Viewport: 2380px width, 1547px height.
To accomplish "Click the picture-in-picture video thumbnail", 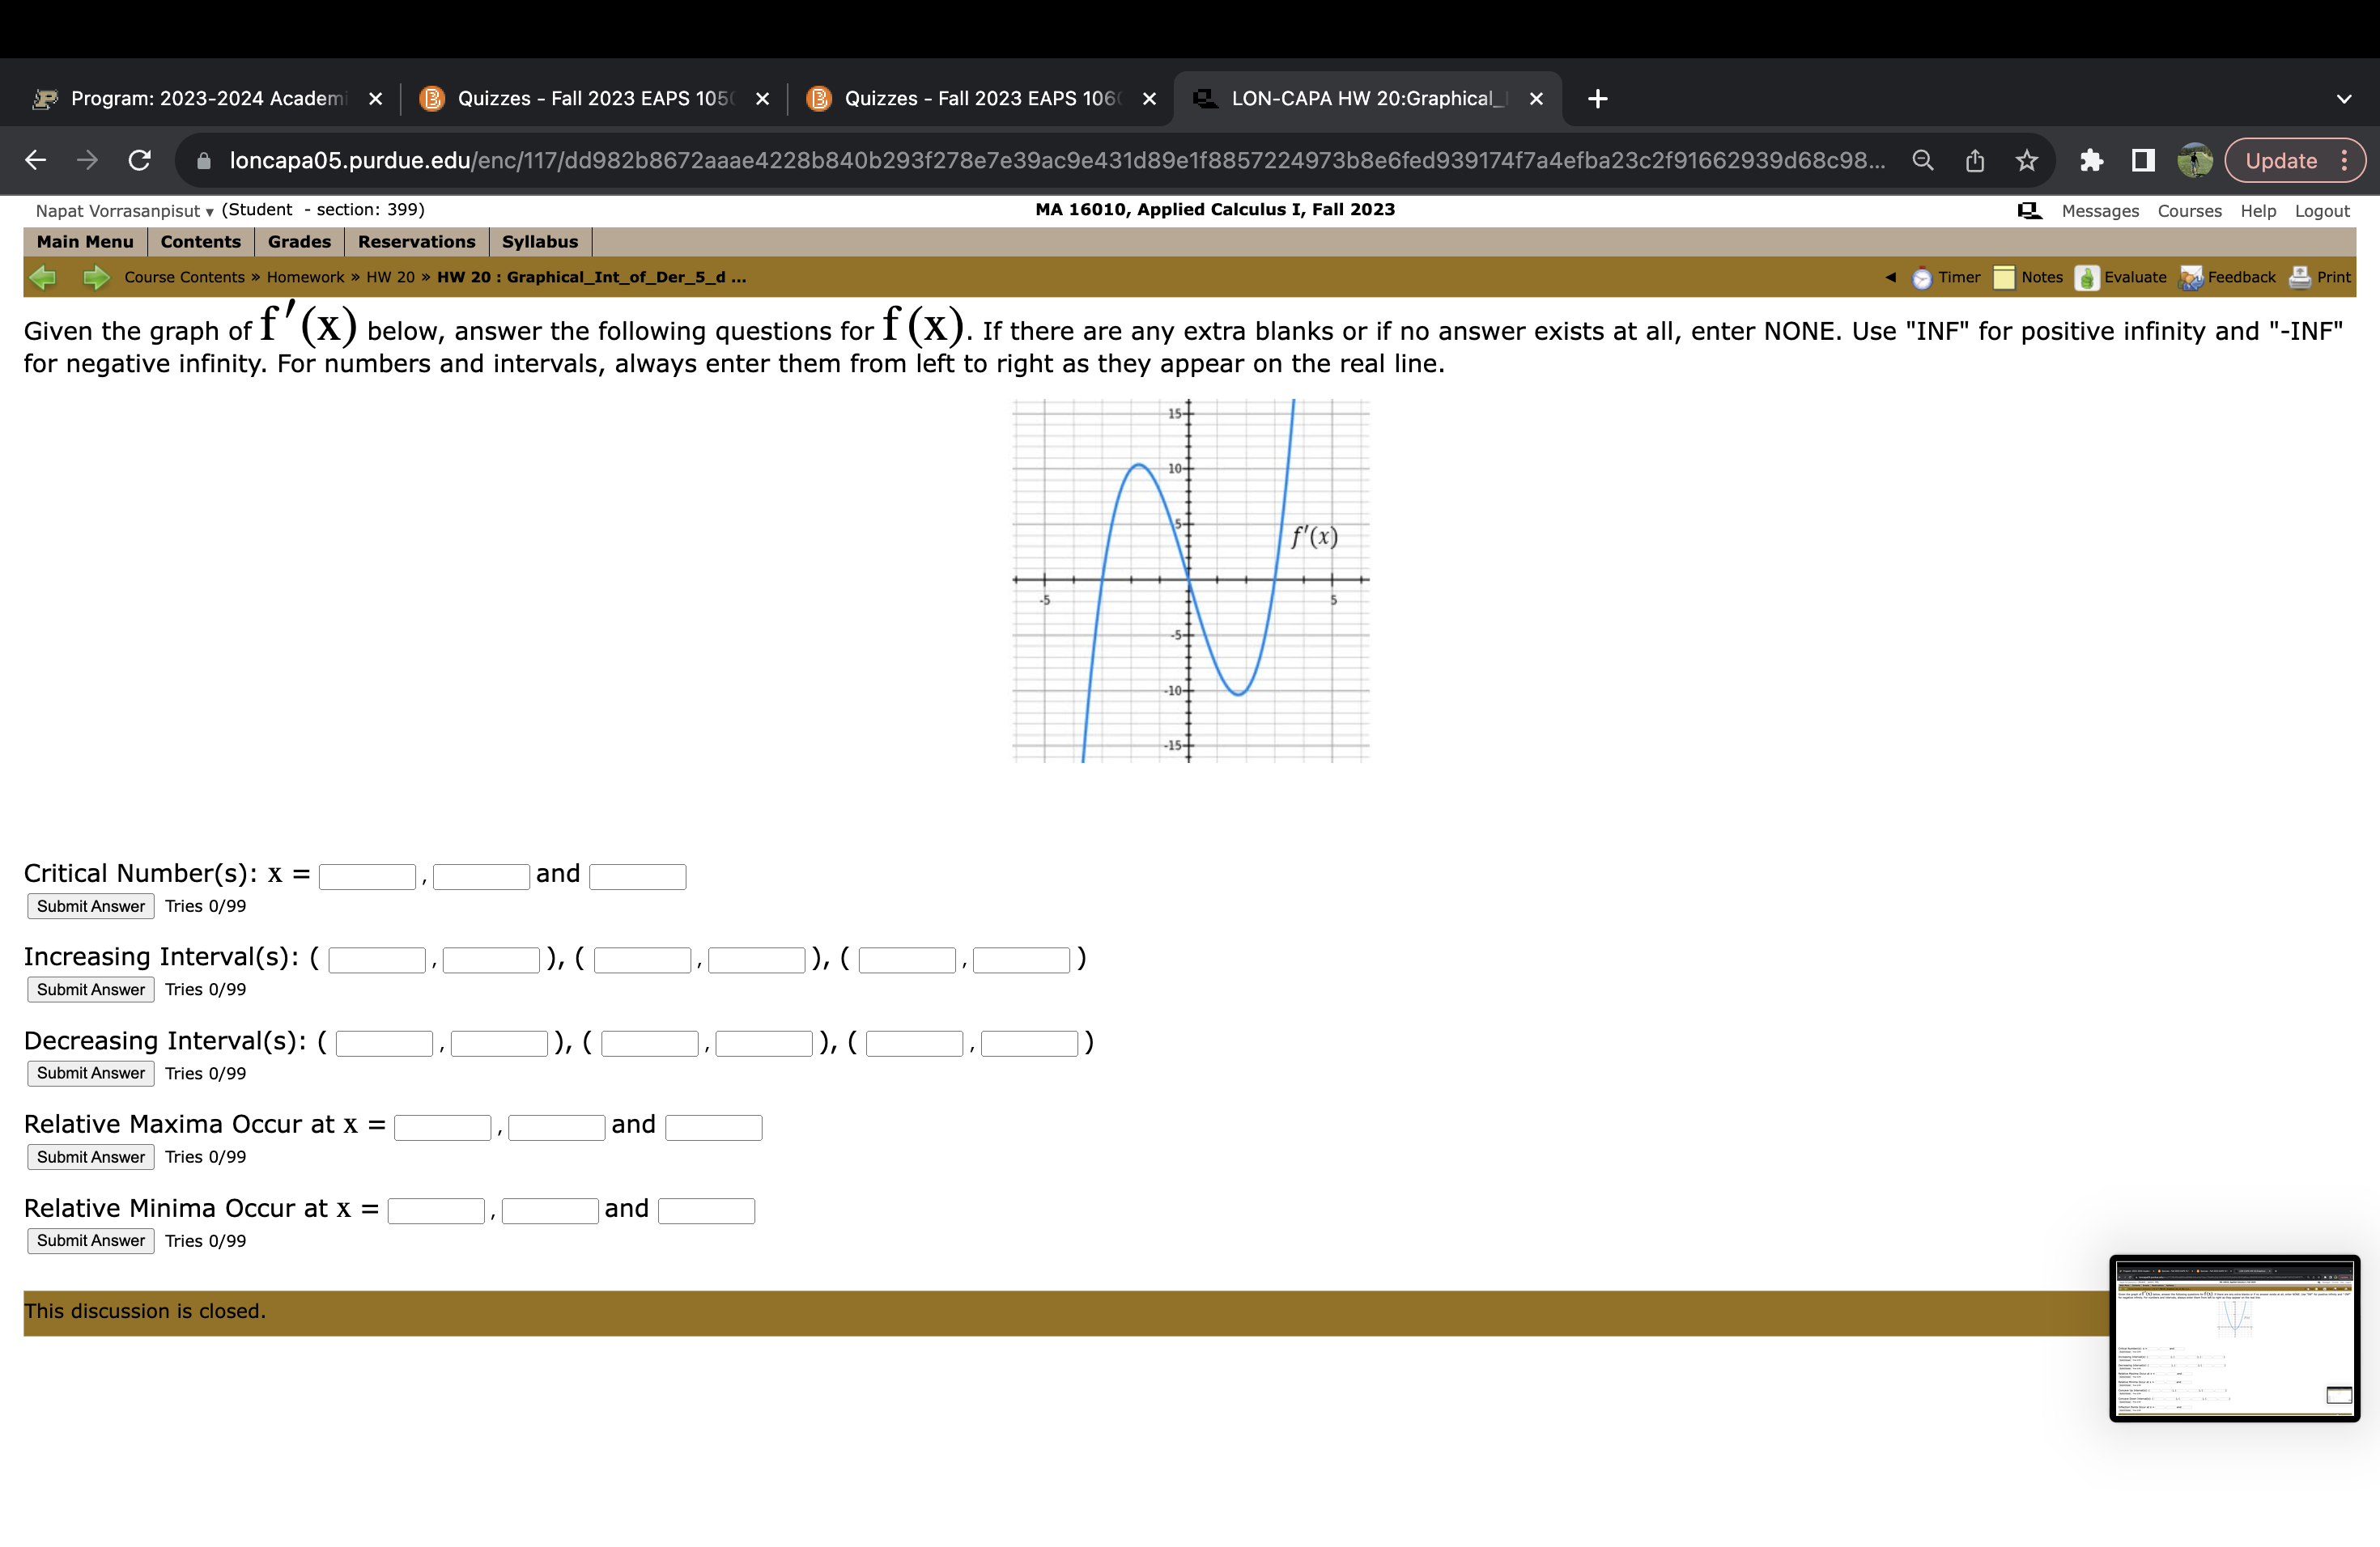I will pyautogui.click(x=2236, y=1339).
